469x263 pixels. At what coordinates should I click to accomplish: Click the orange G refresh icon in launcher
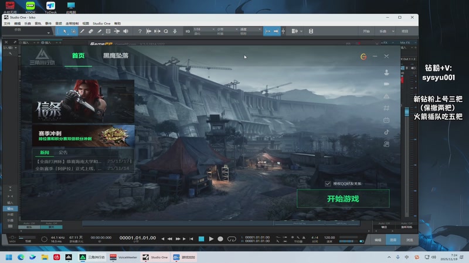[x=363, y=56]
